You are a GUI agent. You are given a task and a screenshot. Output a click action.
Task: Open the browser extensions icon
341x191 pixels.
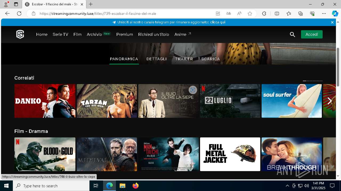[264, 14]
